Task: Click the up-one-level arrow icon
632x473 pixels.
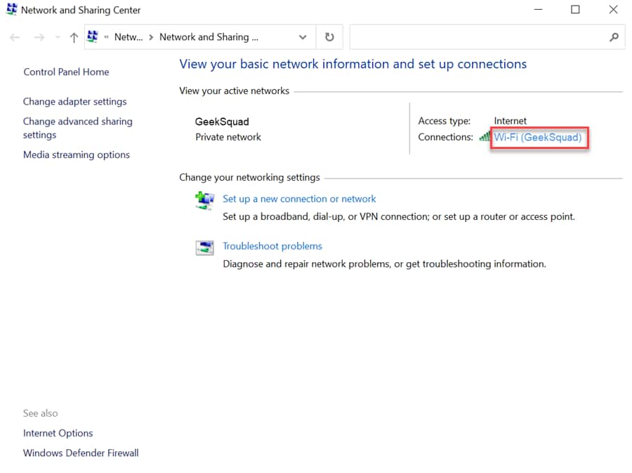Action: tap(73, 37)
